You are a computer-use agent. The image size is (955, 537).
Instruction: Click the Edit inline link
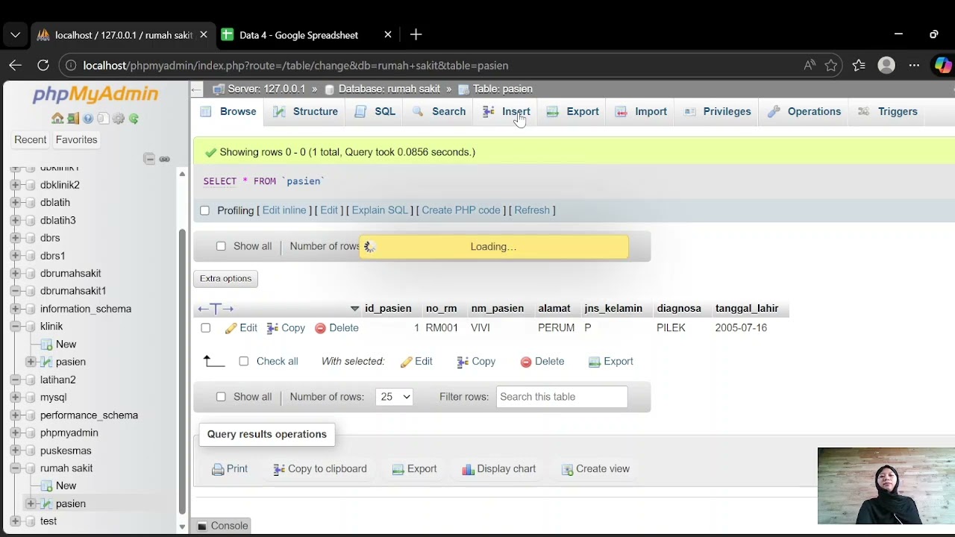(284, 210)
